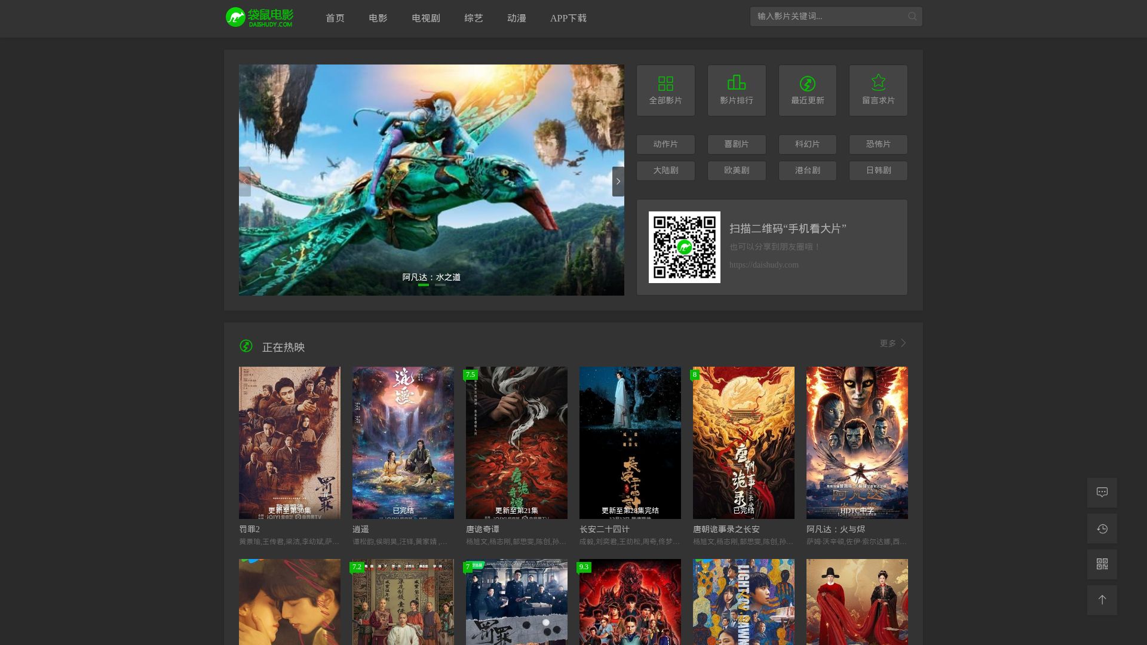Open 留言求片 star icon tile
This screenshot has width=1147, height=645.
pyautogui.click(x=878, y=90)
